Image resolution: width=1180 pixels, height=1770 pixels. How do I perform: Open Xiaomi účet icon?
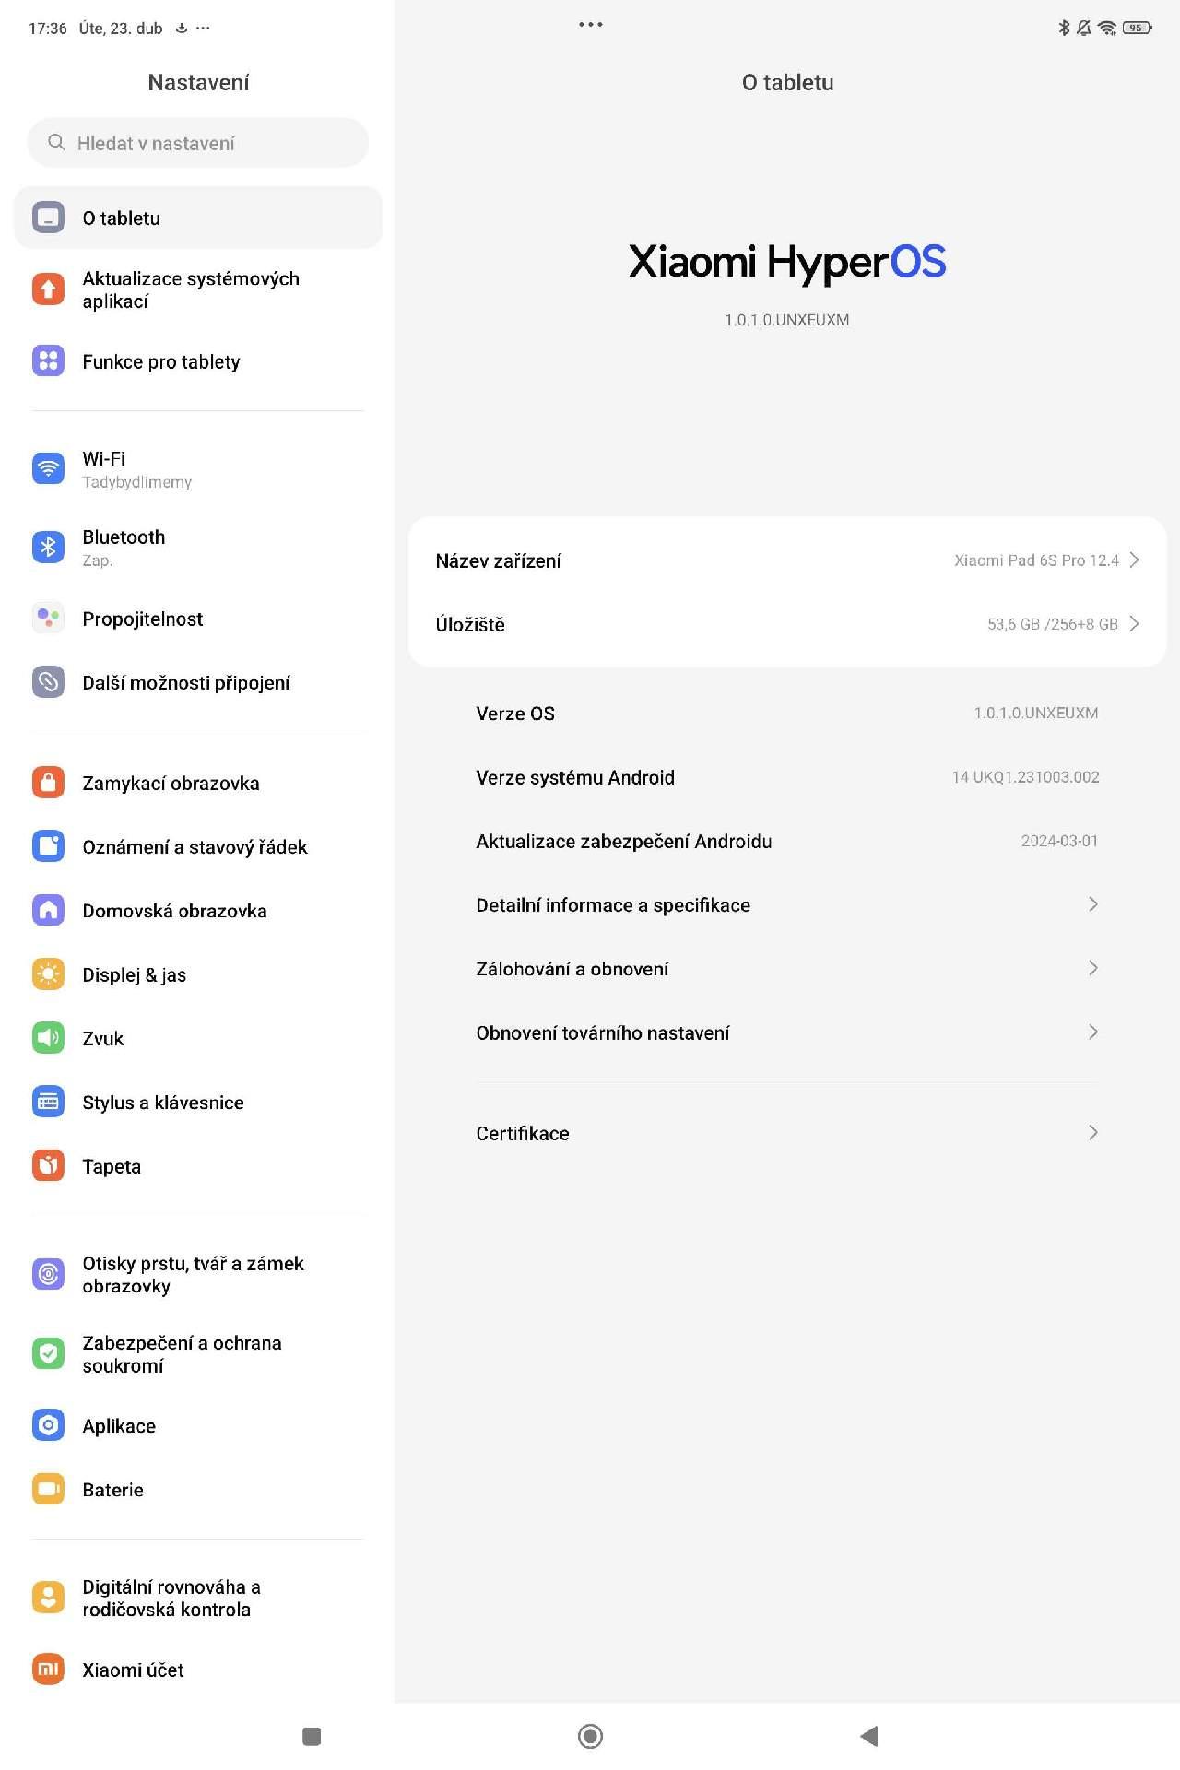[x=48, y=1670]
